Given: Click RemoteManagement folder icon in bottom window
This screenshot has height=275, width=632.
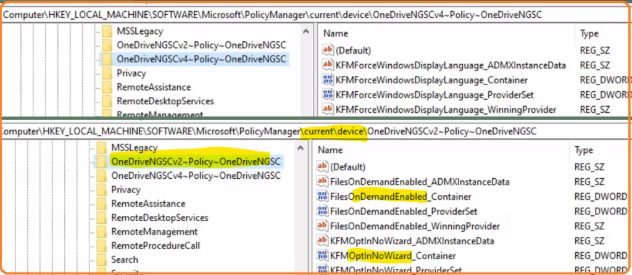Looking at the screenshot, I should point(101,232).
